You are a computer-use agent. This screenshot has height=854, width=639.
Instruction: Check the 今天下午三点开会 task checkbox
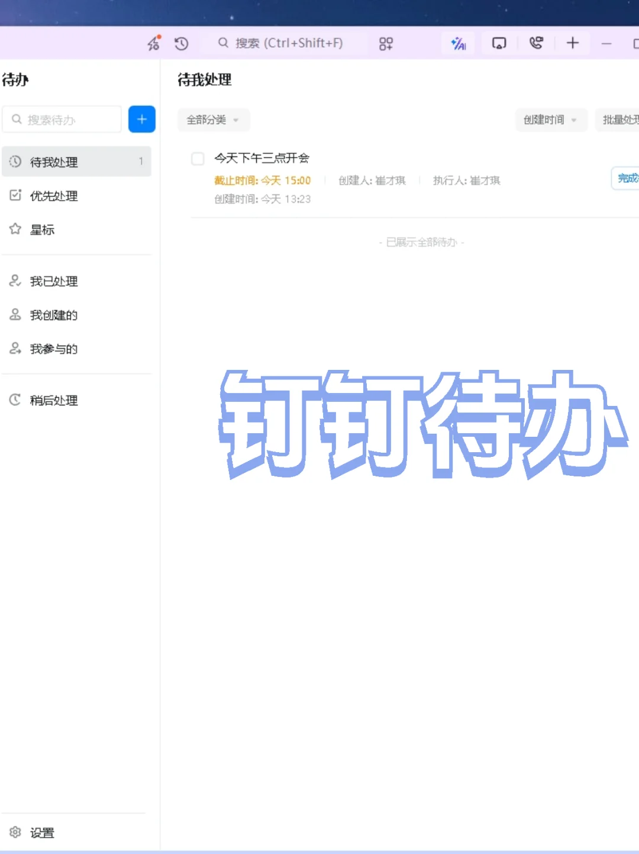(x=198, y=159)
